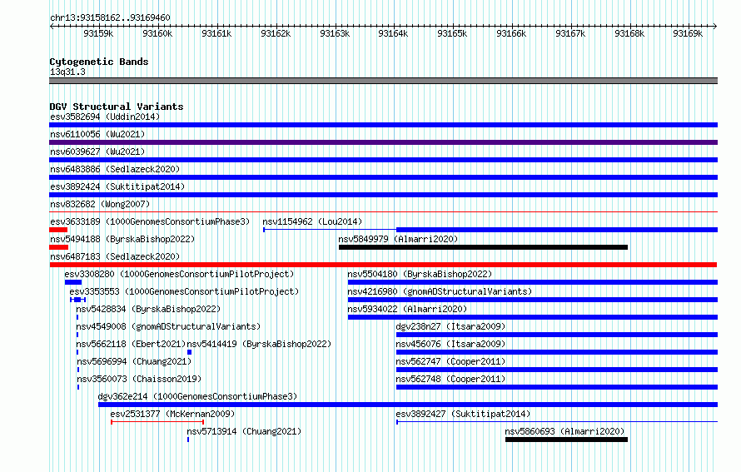Click the ruler's left scroll arrow
741x472 pixels.
[52, 26]
